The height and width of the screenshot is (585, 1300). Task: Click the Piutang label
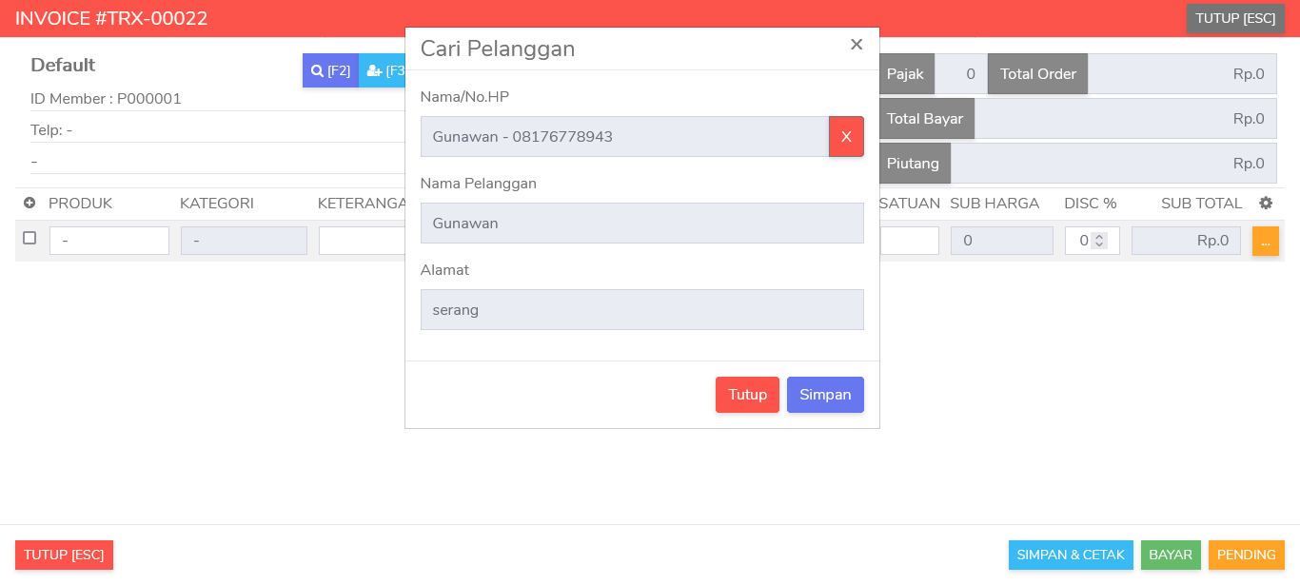click(915, 164)
